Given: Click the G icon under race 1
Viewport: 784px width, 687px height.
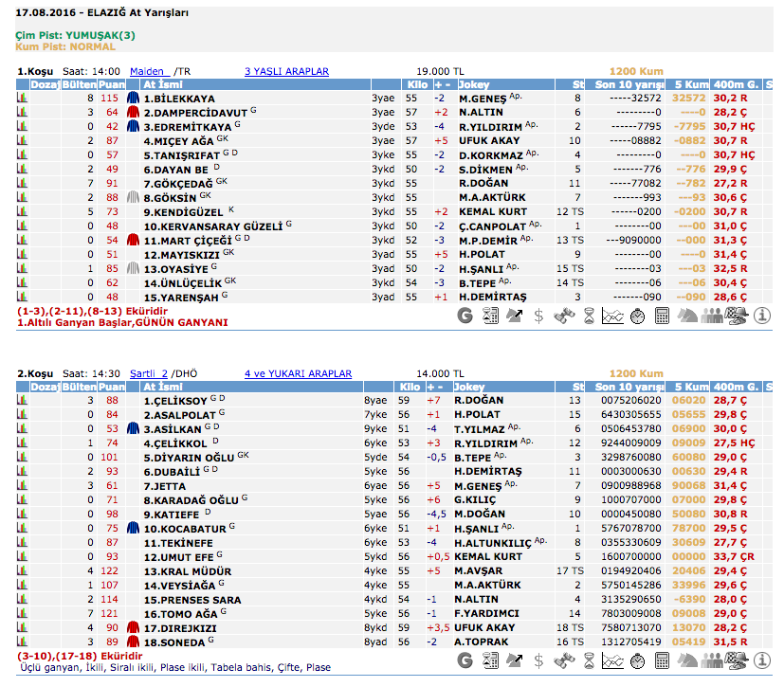Looking at the screenshot, I should coord(465,316).
